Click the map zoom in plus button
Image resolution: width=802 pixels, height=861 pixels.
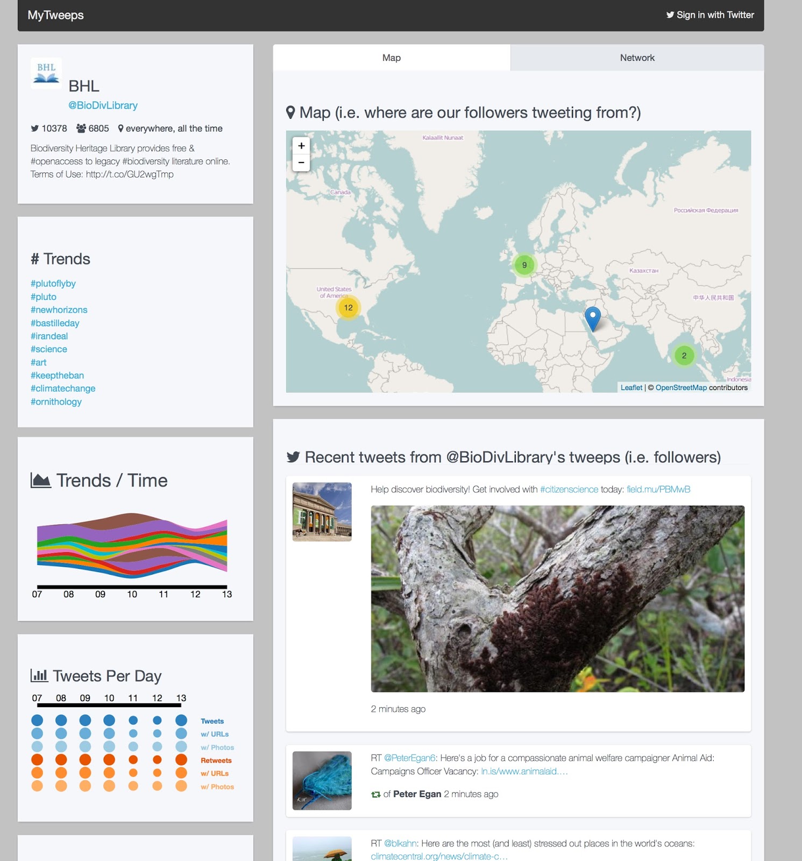(x=301, y=146)
